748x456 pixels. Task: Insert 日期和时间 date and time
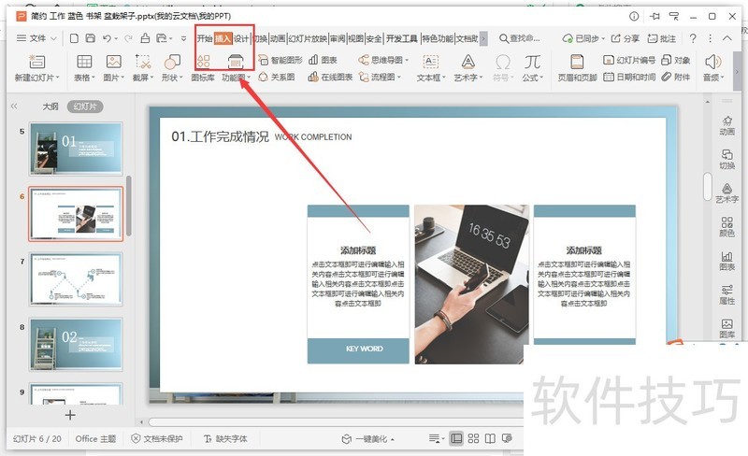(x=628, y=77)
